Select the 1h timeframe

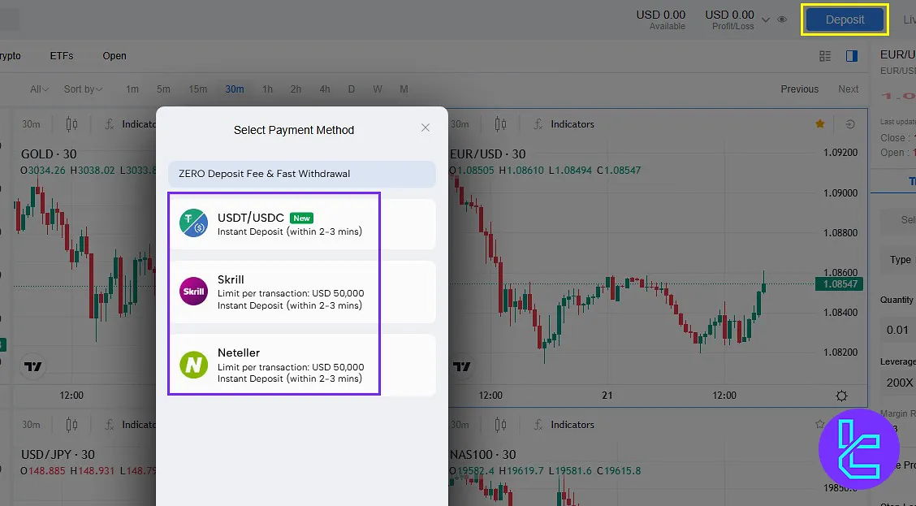coord(267,89)
